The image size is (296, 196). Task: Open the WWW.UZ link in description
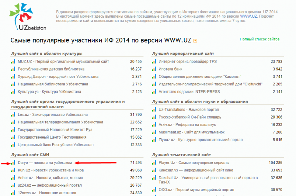pos(248,16)
